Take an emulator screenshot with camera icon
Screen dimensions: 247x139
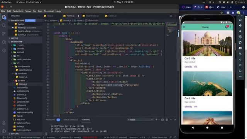pos(240,48)
